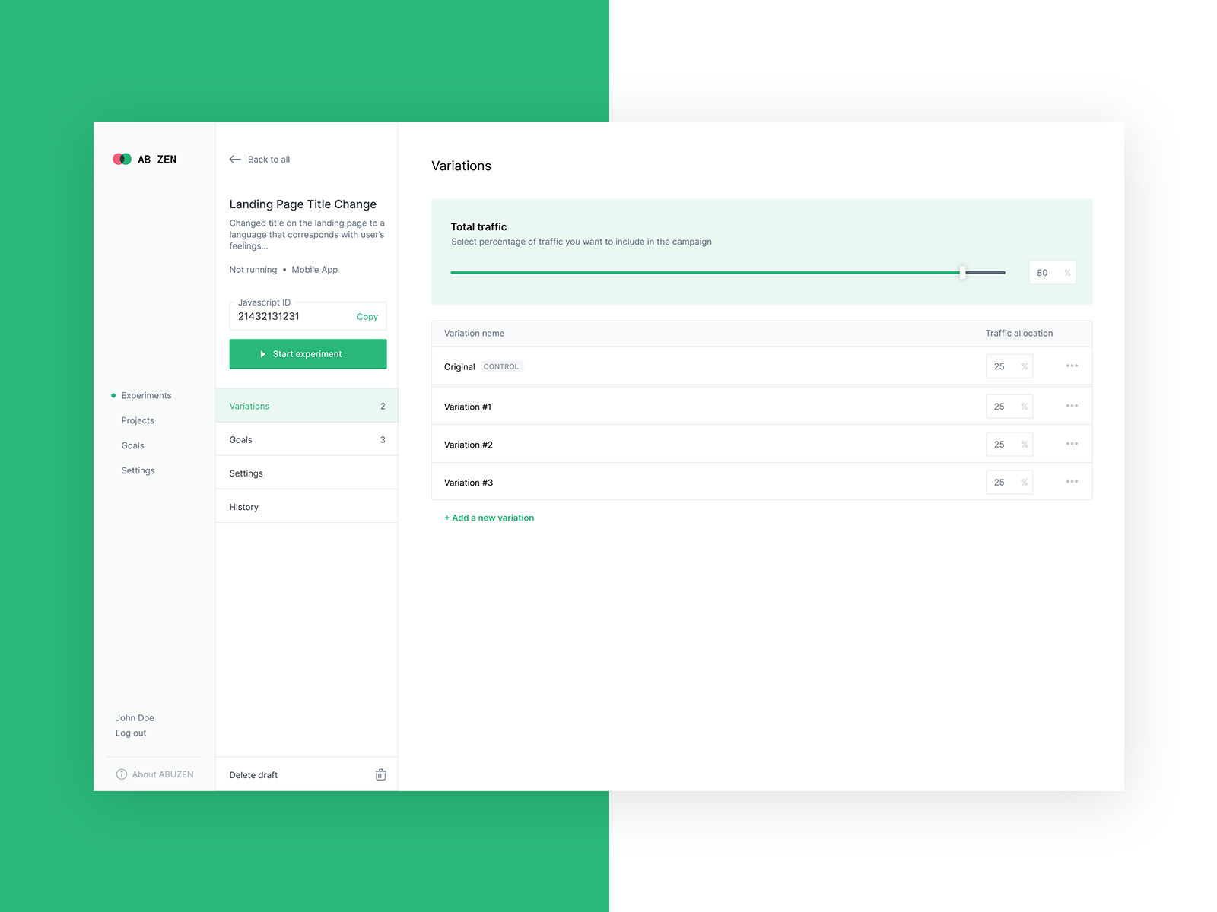This screenshot has height=912, width=1217.
Task: Open more options for Variation #1
Action: coord(1072,406)
